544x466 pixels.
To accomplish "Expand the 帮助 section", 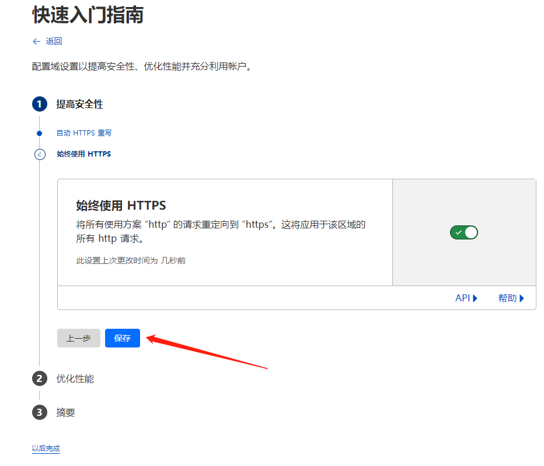I will [x=511, y=298].
